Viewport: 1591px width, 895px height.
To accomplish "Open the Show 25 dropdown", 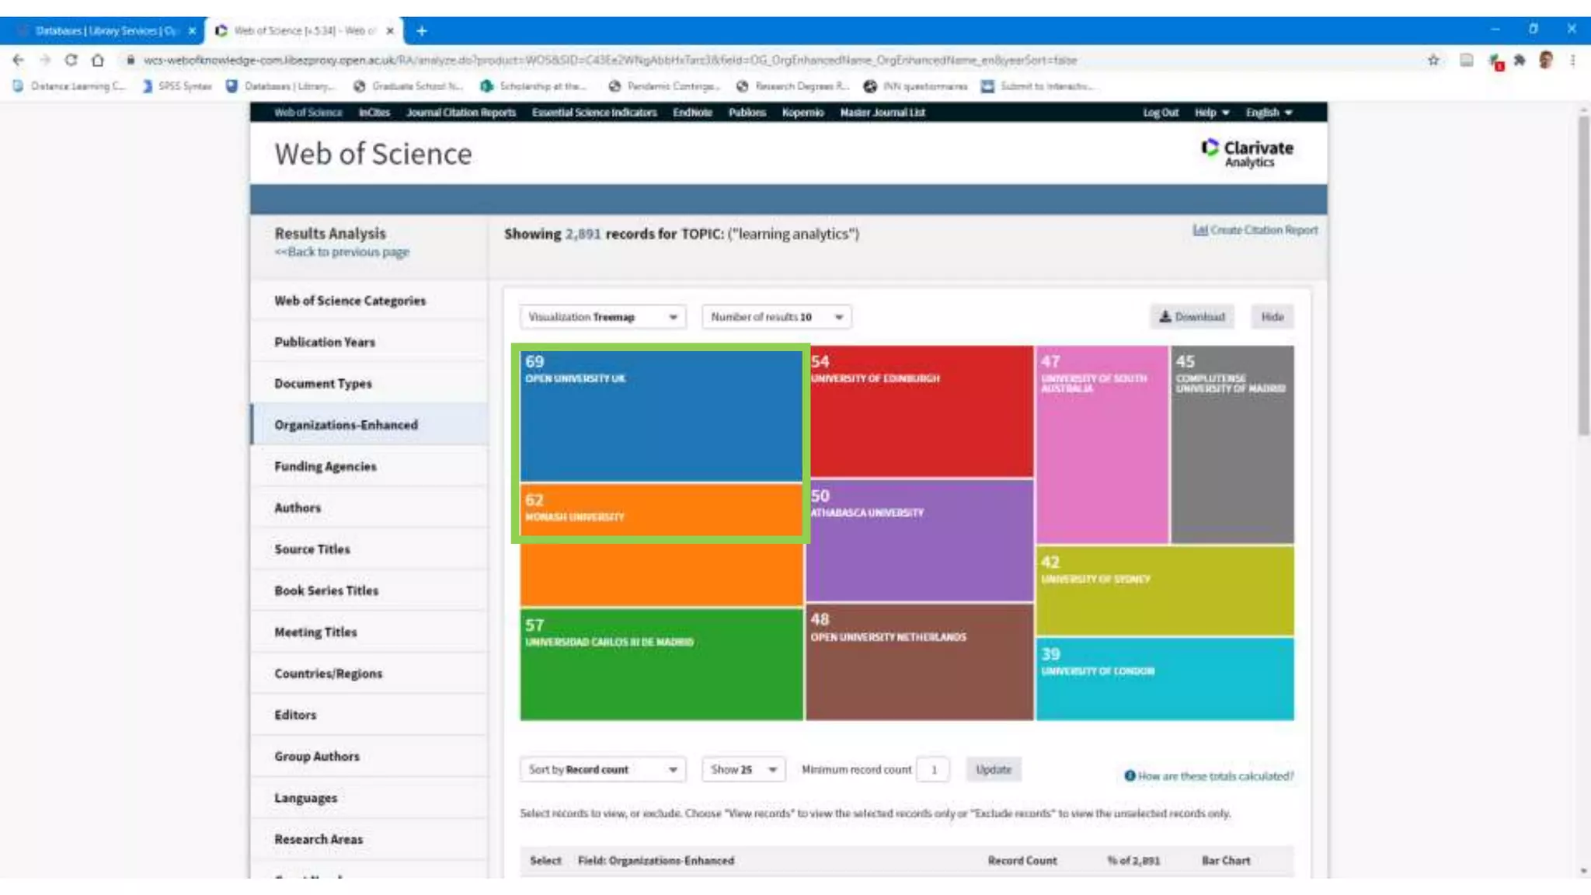I will tap(743, 770).
